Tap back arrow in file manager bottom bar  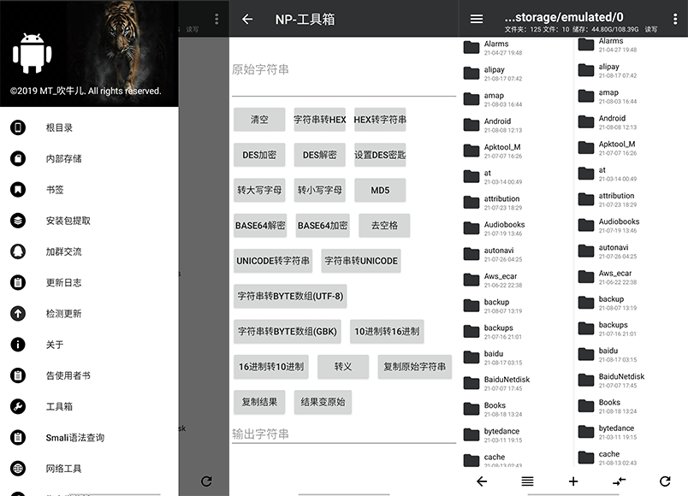(482, 481)
